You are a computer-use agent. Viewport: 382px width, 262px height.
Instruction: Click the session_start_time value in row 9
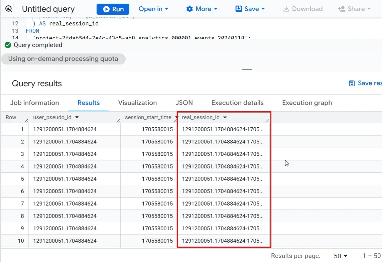click(x=157, y=228)
